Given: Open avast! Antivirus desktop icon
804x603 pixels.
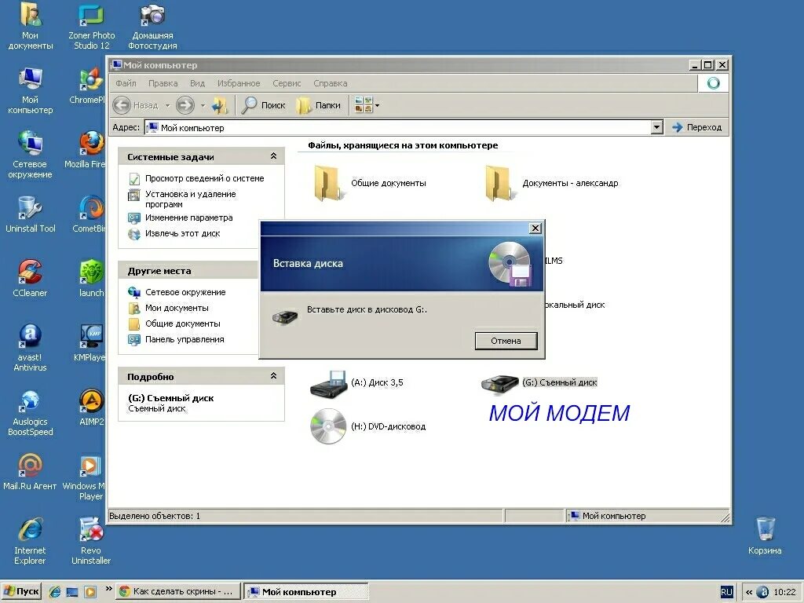Looking at the screenshot, I should (31, 348).
